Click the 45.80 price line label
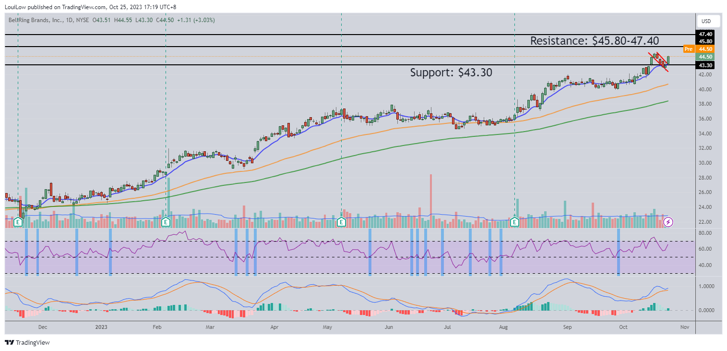Viewport: 727px width, 351px height. tap(705, 41)
